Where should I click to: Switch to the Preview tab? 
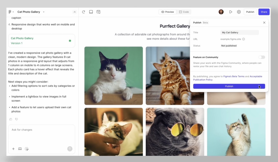pos(167,12)
